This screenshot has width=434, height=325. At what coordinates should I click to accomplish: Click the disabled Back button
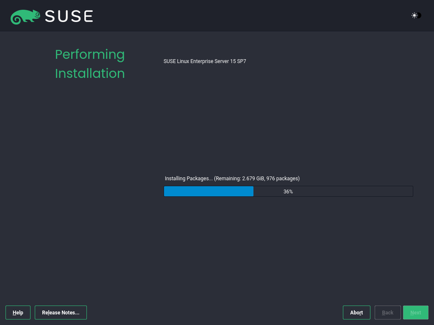387,312
